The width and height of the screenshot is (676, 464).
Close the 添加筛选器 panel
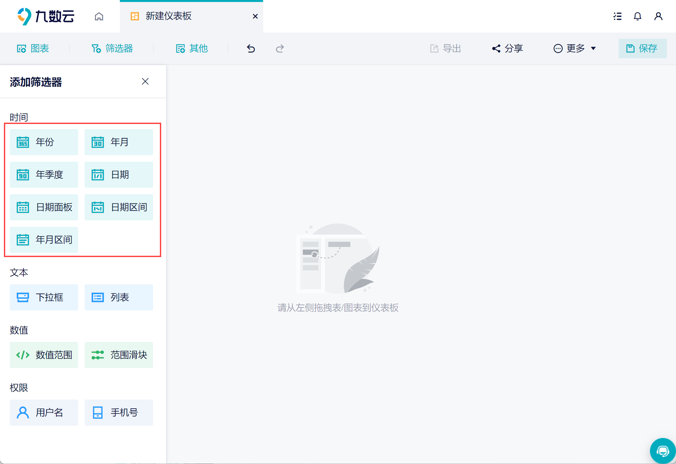pos(145,81)
